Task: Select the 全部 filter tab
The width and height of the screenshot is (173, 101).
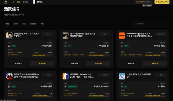Action: tap(8, 24)
